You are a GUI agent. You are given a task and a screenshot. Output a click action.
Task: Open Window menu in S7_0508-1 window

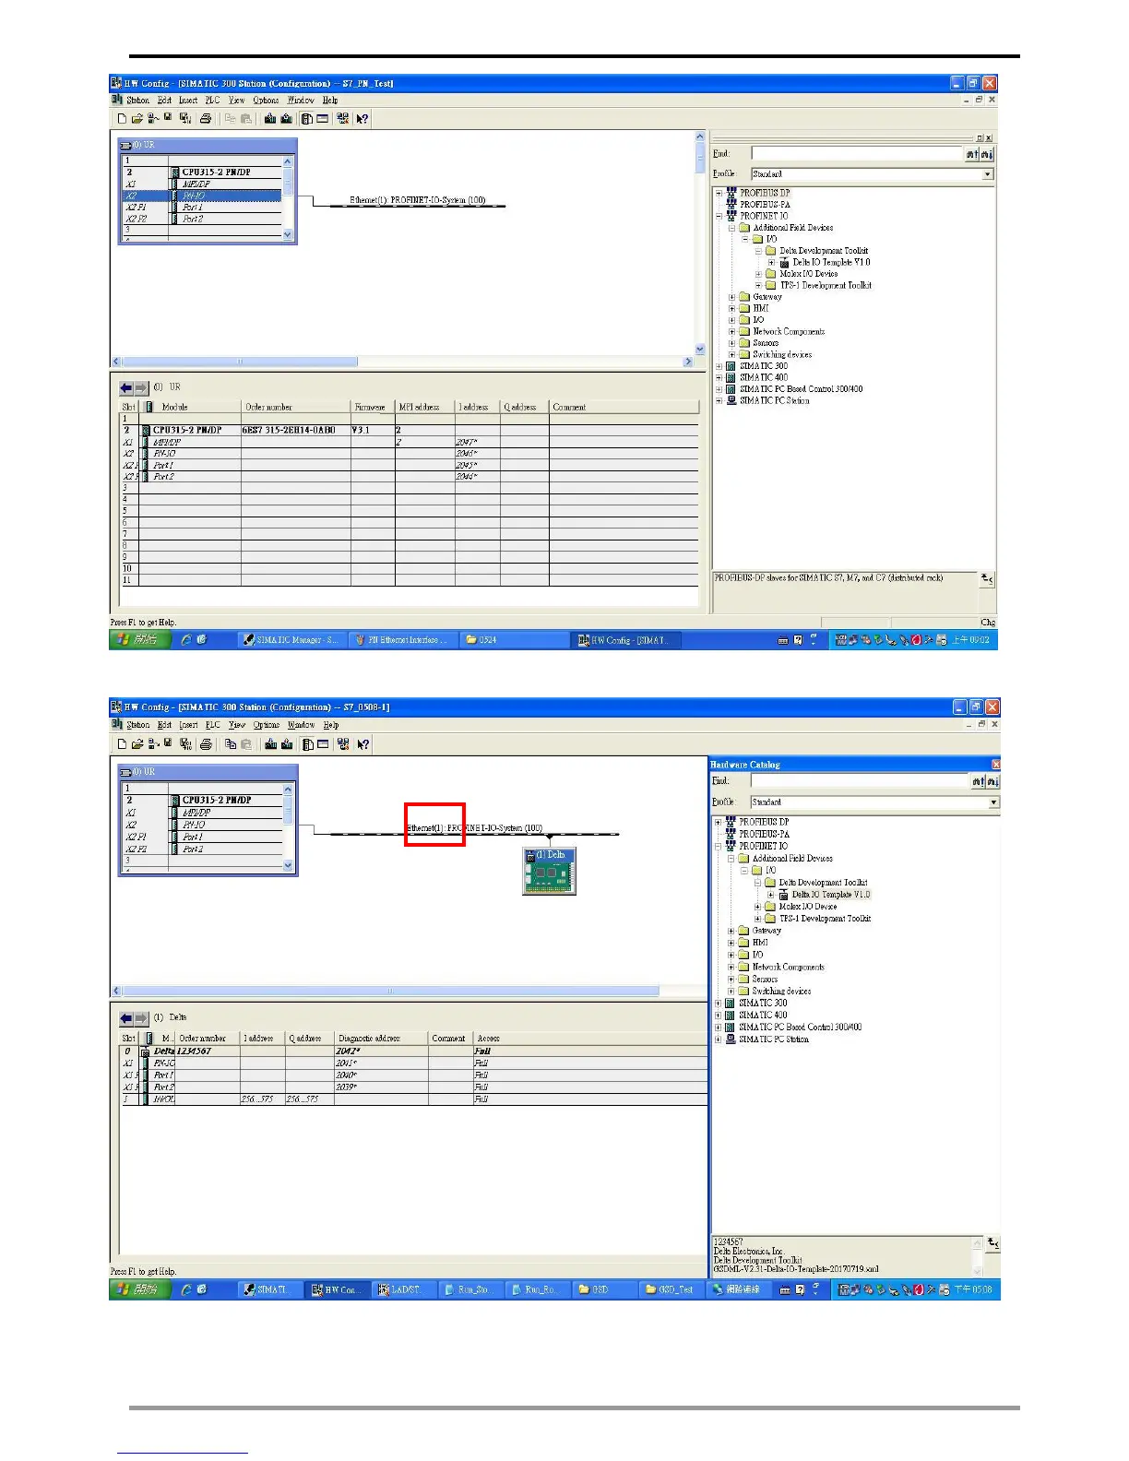point(301,725)
